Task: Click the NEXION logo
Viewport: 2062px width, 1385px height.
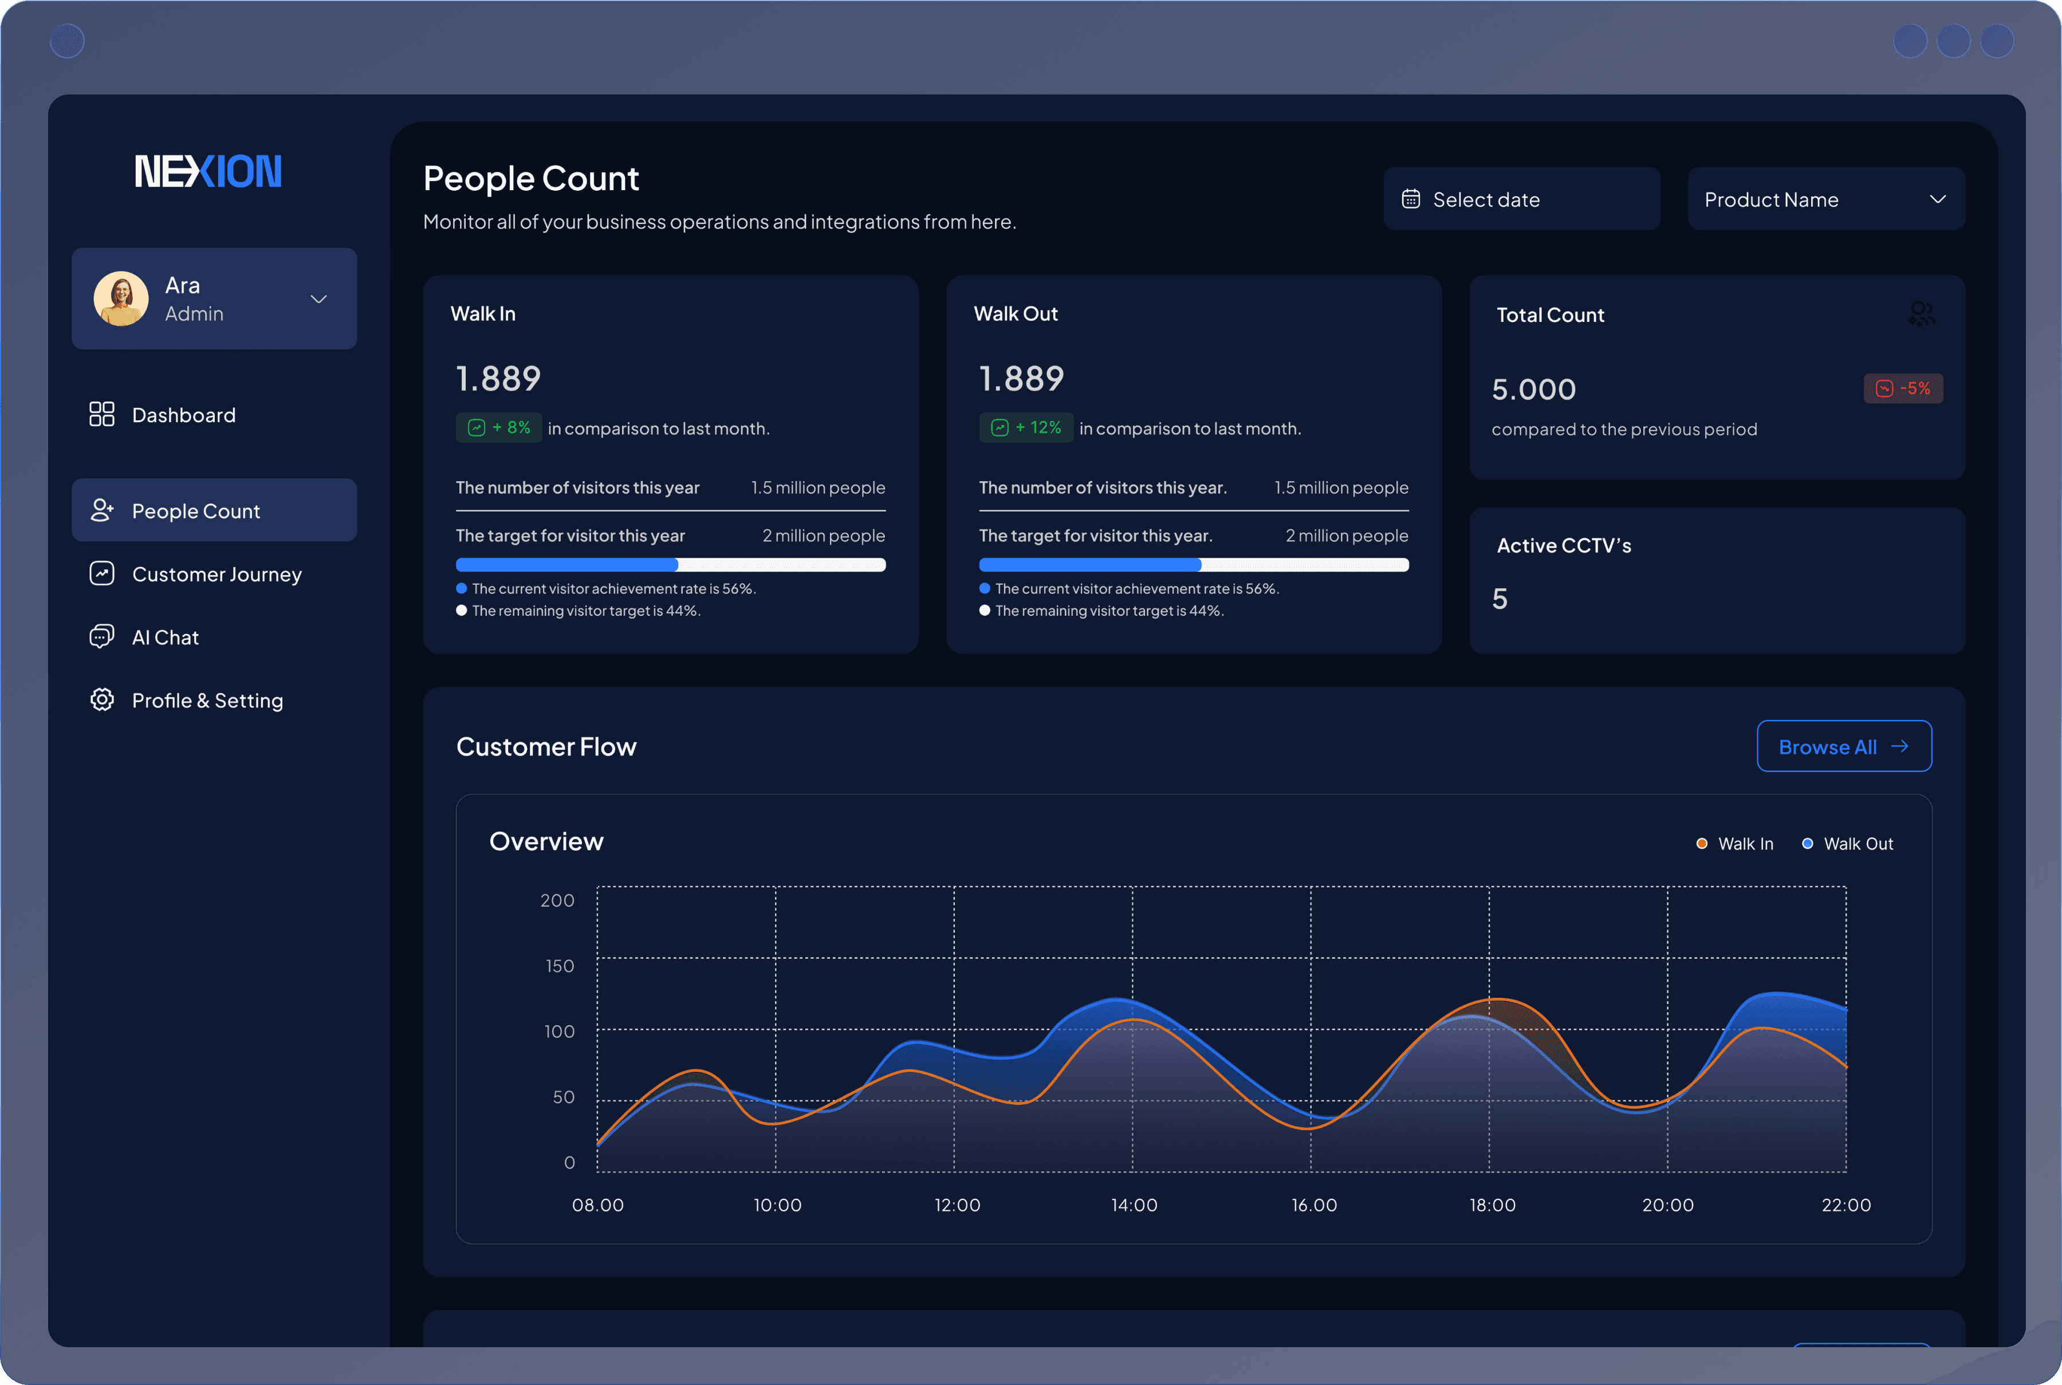Action: (x=208, y=171)
